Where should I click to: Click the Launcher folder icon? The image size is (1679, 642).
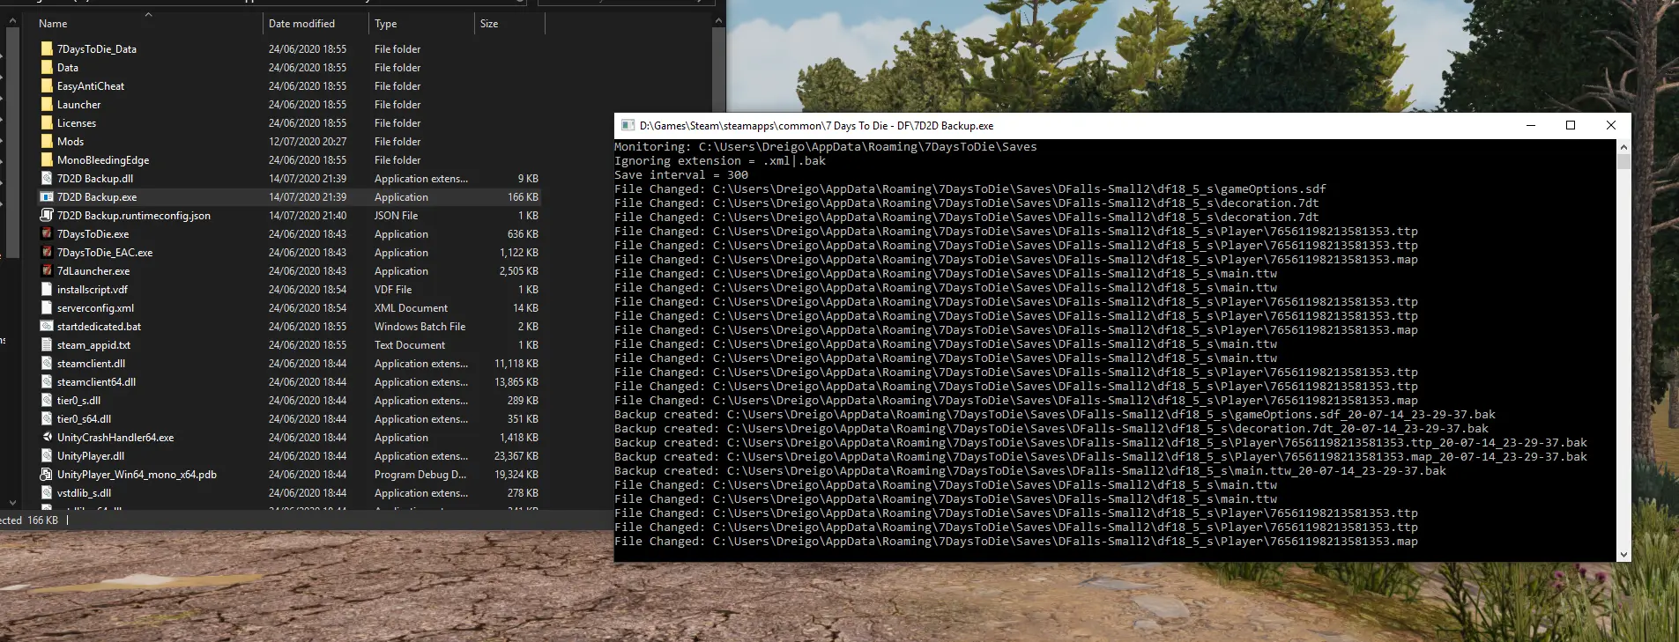[x=47, y=105]
